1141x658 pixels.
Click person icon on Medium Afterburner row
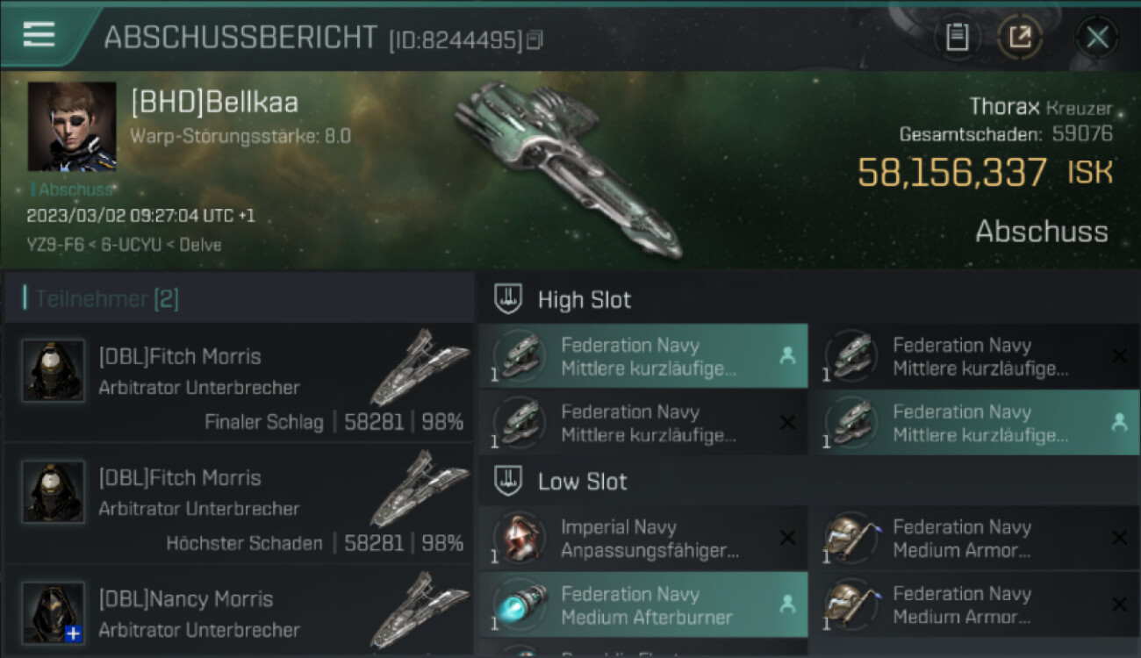[787, 604]
